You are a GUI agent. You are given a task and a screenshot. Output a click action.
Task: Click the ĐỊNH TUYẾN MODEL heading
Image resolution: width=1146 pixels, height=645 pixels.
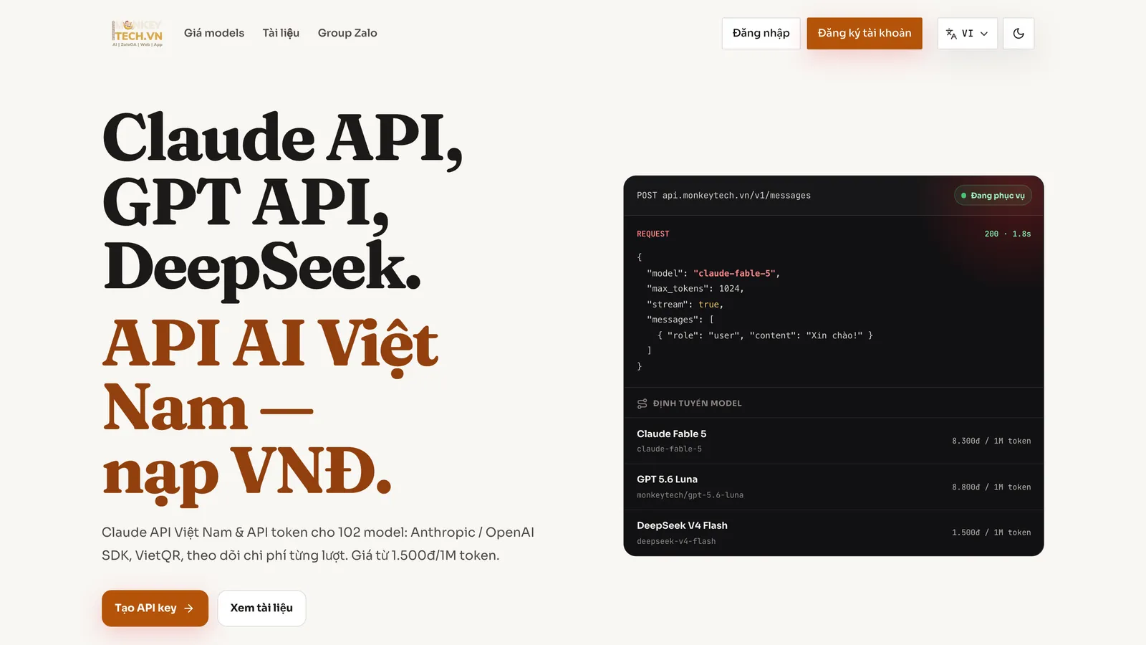pyautogui.click(x=697, y=403)
